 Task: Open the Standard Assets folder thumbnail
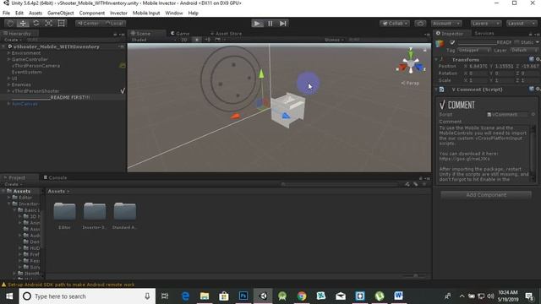coord(125,211)
